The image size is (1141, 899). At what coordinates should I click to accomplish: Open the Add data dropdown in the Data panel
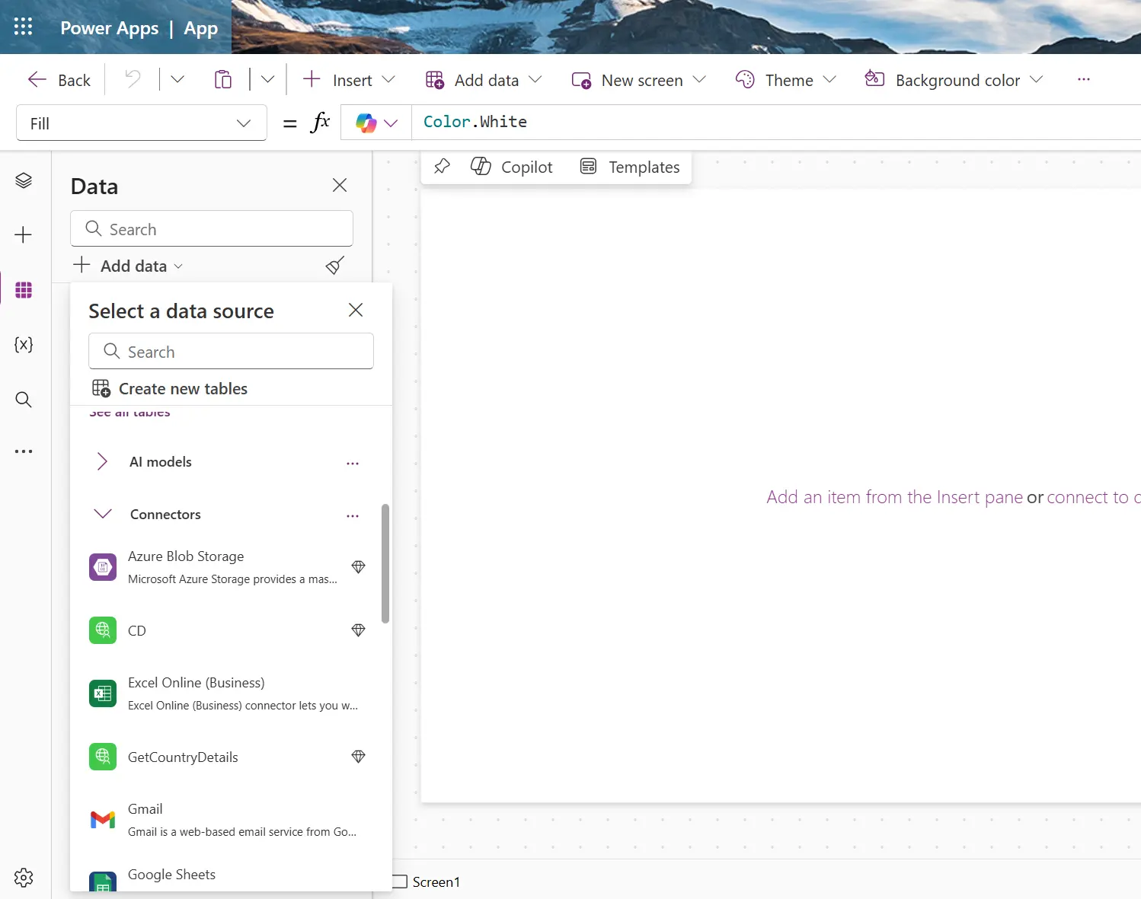128,266
